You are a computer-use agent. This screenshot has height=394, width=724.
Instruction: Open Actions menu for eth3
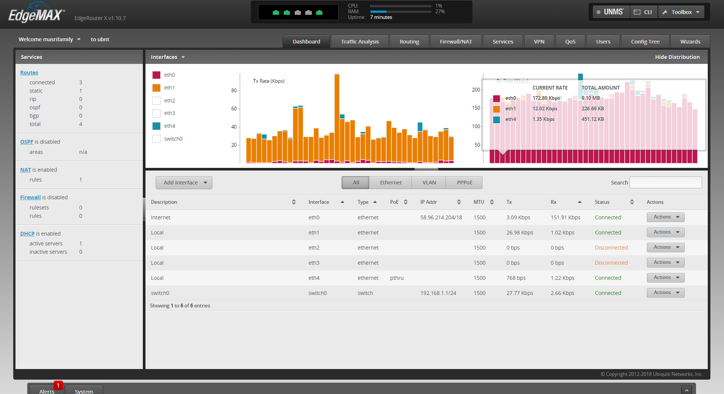point(665,262)
